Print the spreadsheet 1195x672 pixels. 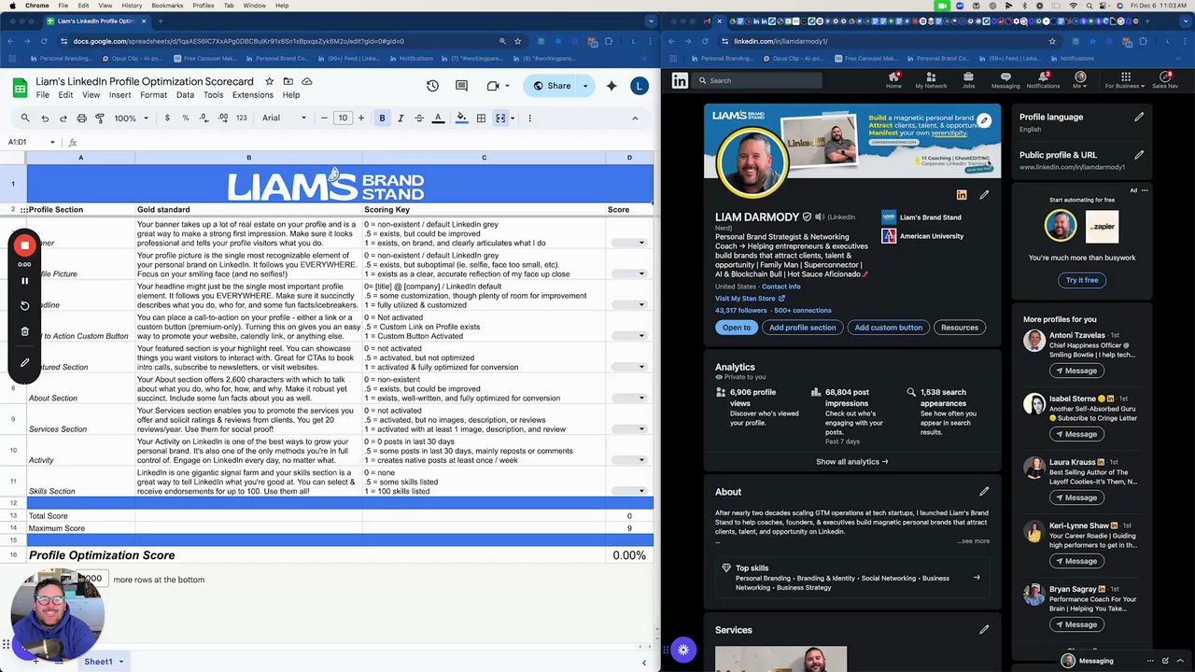coord(81,119)
